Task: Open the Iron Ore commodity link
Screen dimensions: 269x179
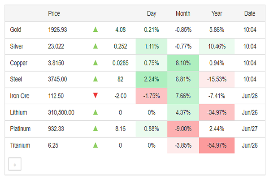Action: click(19, 96)
